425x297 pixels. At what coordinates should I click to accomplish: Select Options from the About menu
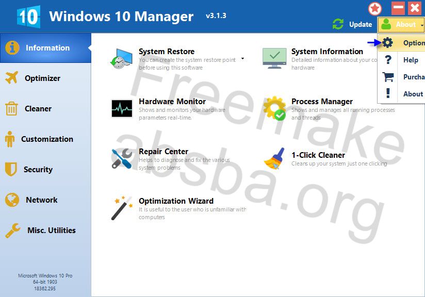pyautogui.click(x=401, y=43)
